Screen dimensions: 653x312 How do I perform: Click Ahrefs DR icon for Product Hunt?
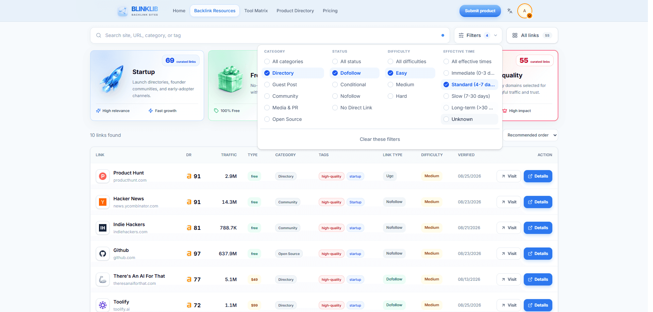(189, 176)
